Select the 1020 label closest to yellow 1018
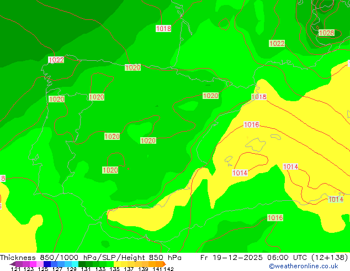 [x=210, y=96]
